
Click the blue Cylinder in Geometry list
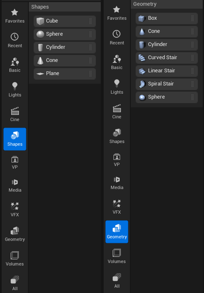pos(142,44)
